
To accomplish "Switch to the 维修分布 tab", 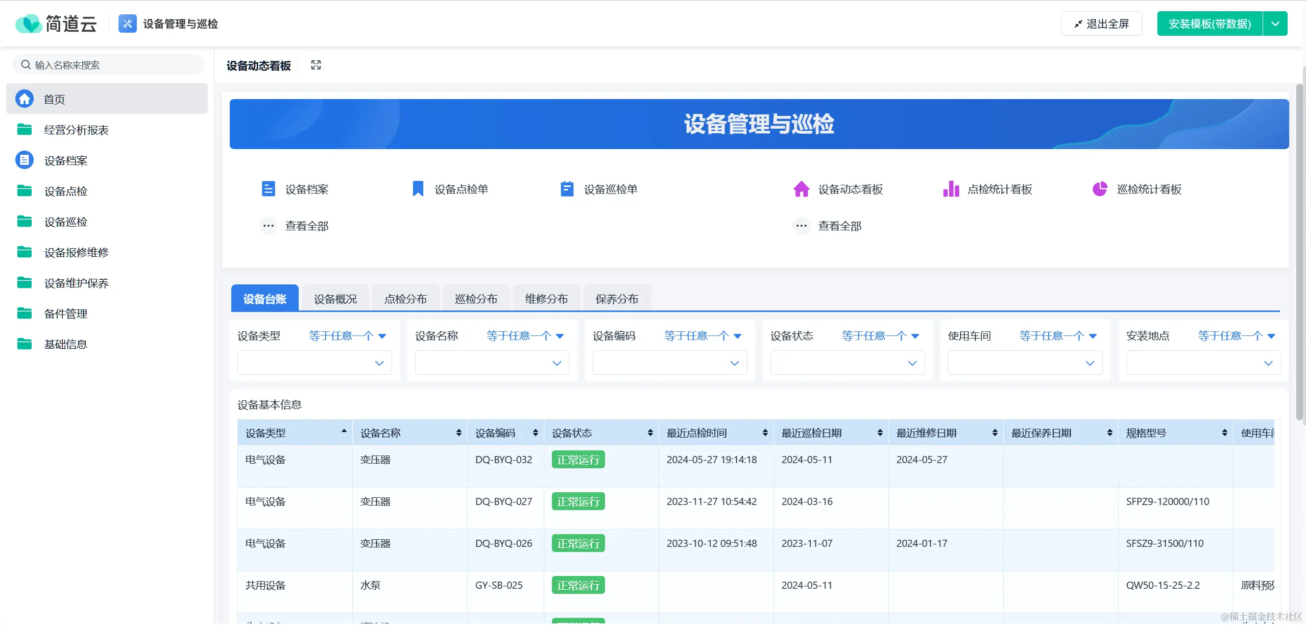I will pos(546,299).
